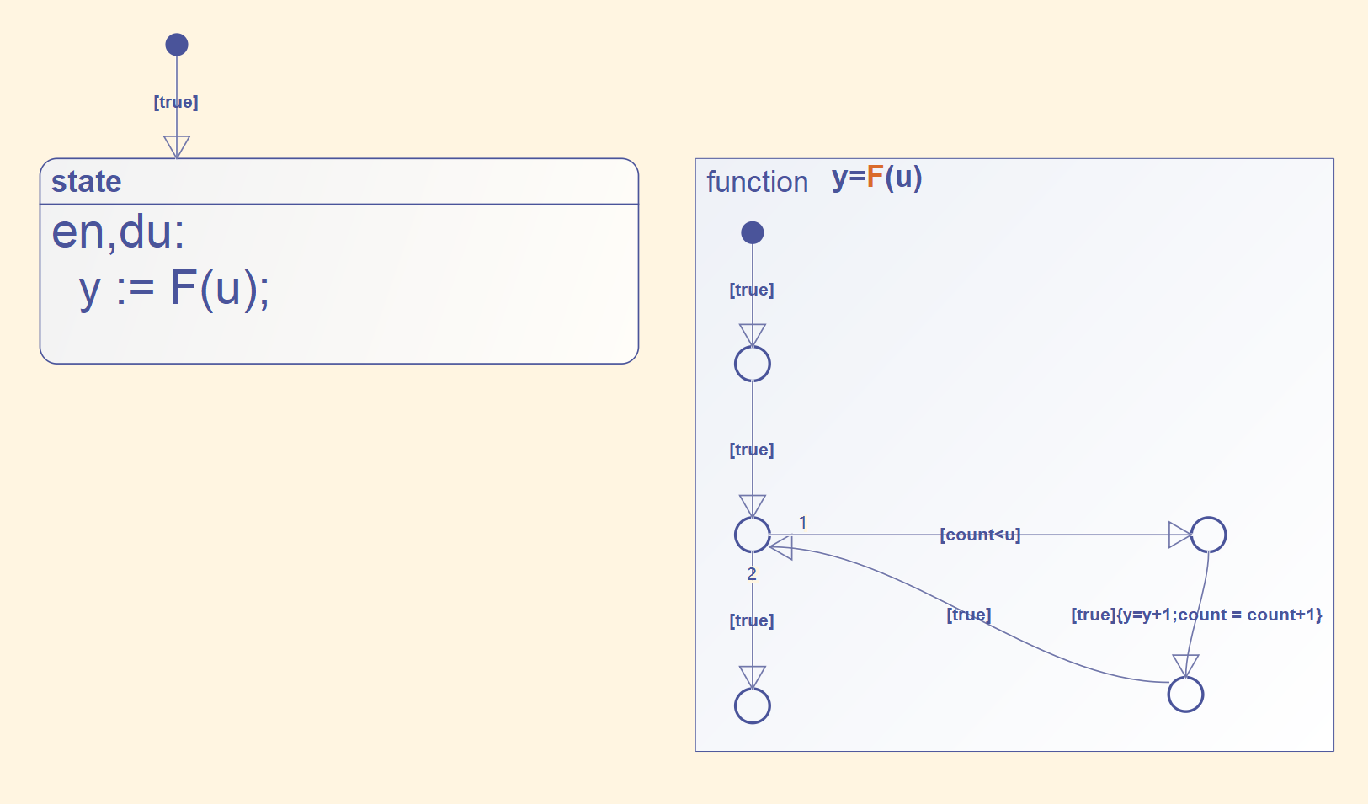
Task: Select the bottom-left terminating junction
Action: coord(753,705)
